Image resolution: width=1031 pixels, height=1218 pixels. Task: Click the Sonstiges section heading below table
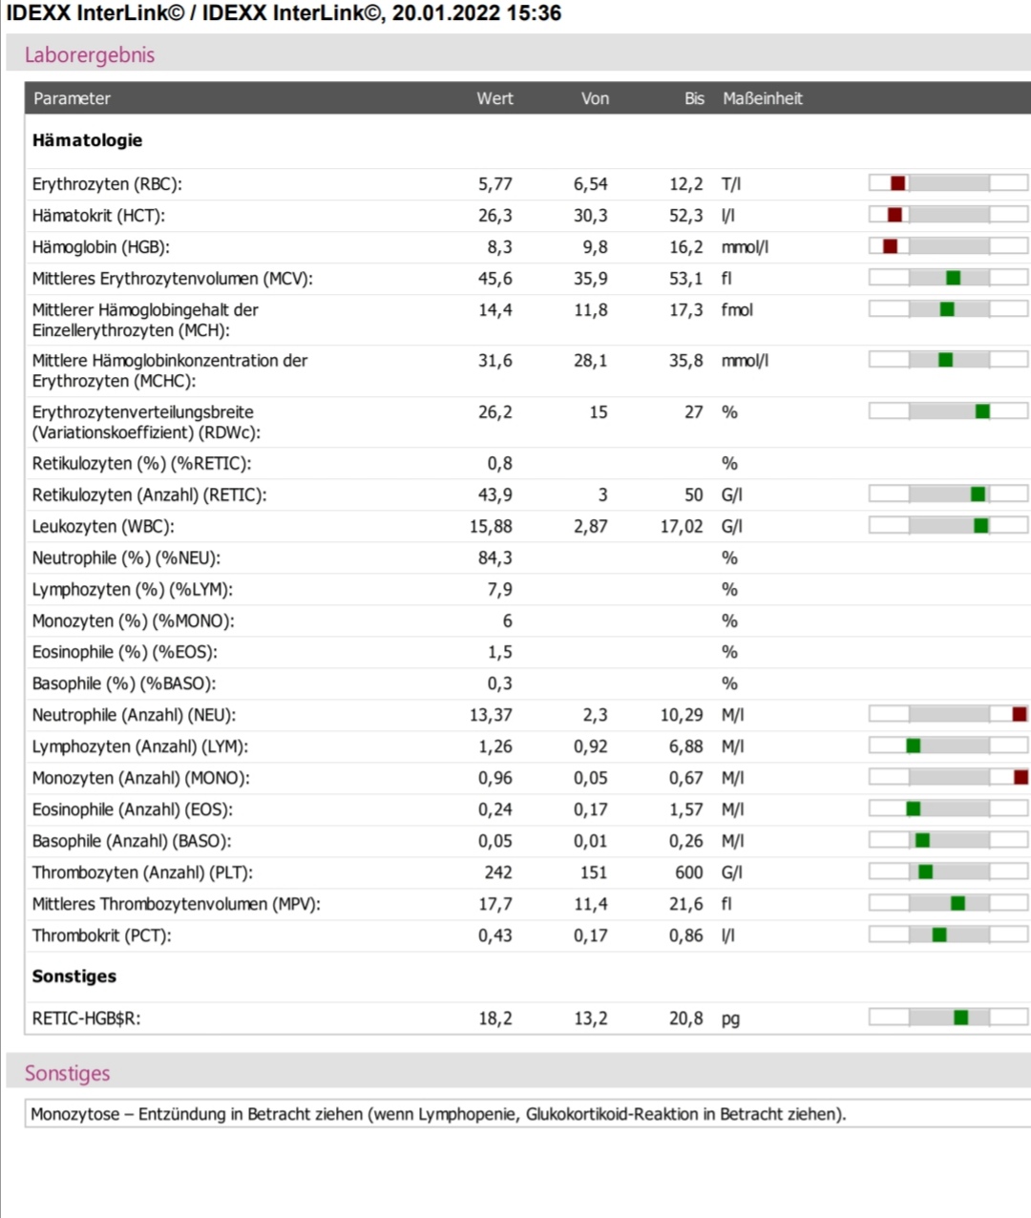(67, 1074)
